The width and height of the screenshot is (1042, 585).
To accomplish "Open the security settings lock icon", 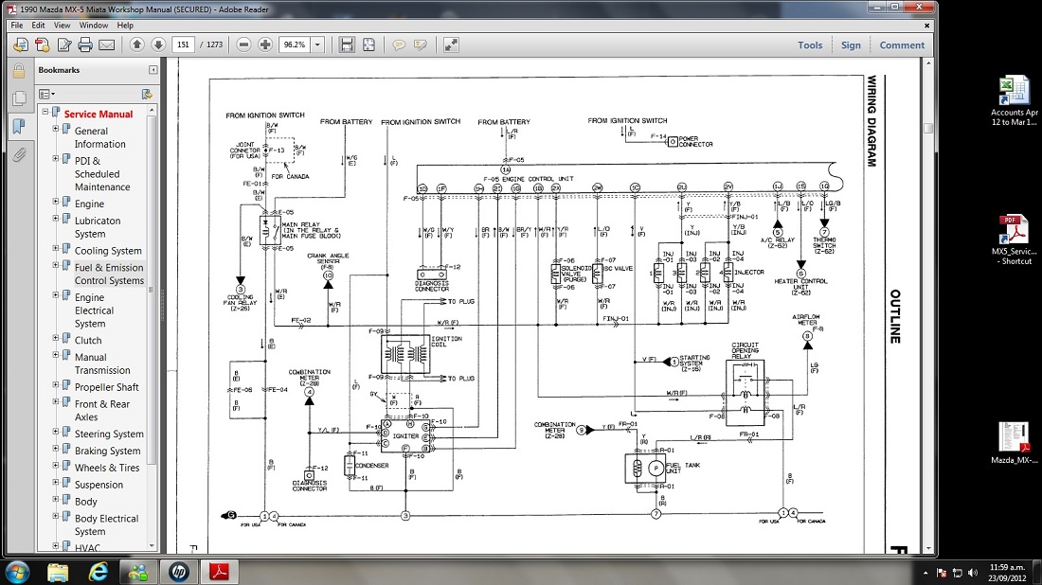I will (19, 70).
